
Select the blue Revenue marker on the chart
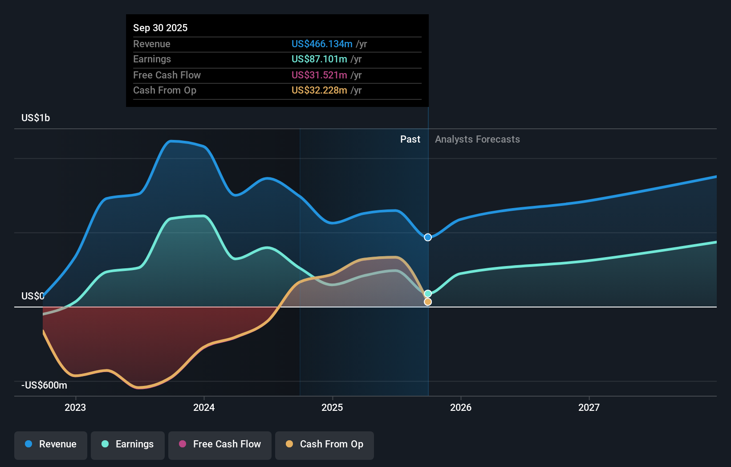(x=427, y=237)
